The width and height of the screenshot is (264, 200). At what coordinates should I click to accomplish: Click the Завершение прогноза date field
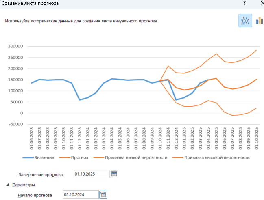[92, 174]
